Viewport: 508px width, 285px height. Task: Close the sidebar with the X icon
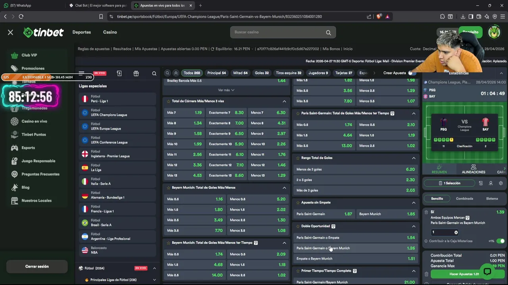pyautogui.click(x=10, y=32)
